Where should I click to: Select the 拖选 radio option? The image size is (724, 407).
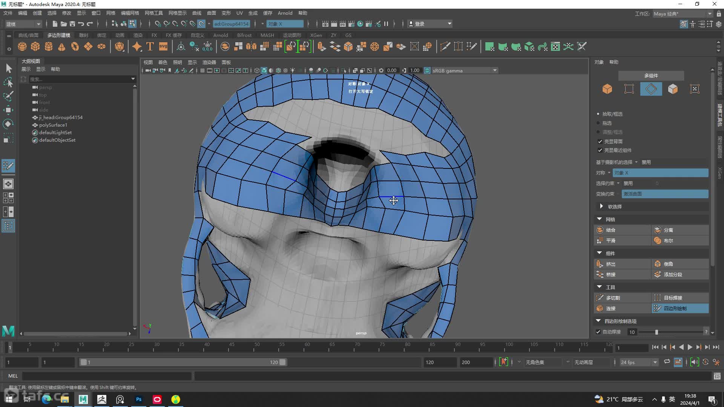(598, 123)
